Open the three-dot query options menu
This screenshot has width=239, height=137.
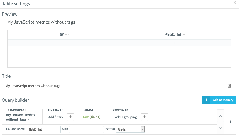point(230,122)
